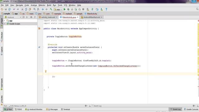
Task: Click the Replace toolbar icon
Action: pyautogui.click(x=38, y=9)
